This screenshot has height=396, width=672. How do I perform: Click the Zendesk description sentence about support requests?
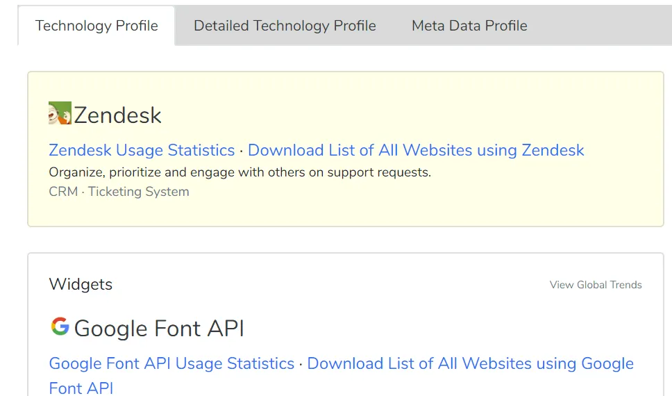click(x=240, y=172)
